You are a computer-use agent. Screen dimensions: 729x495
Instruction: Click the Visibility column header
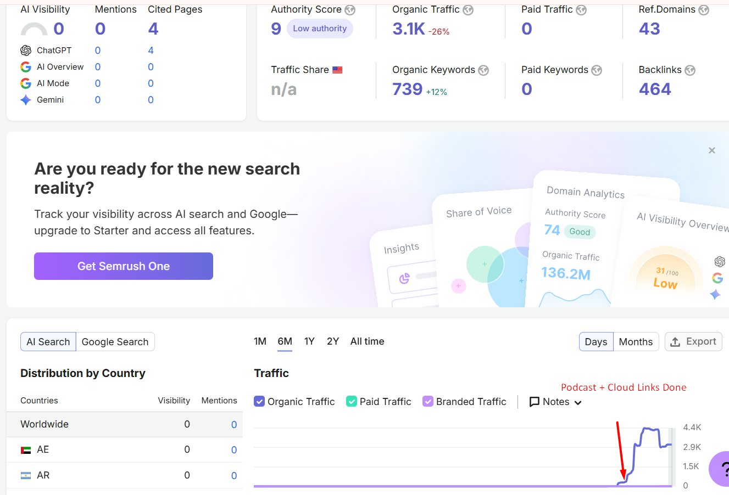pyautogui.click(x=174, y=401)
